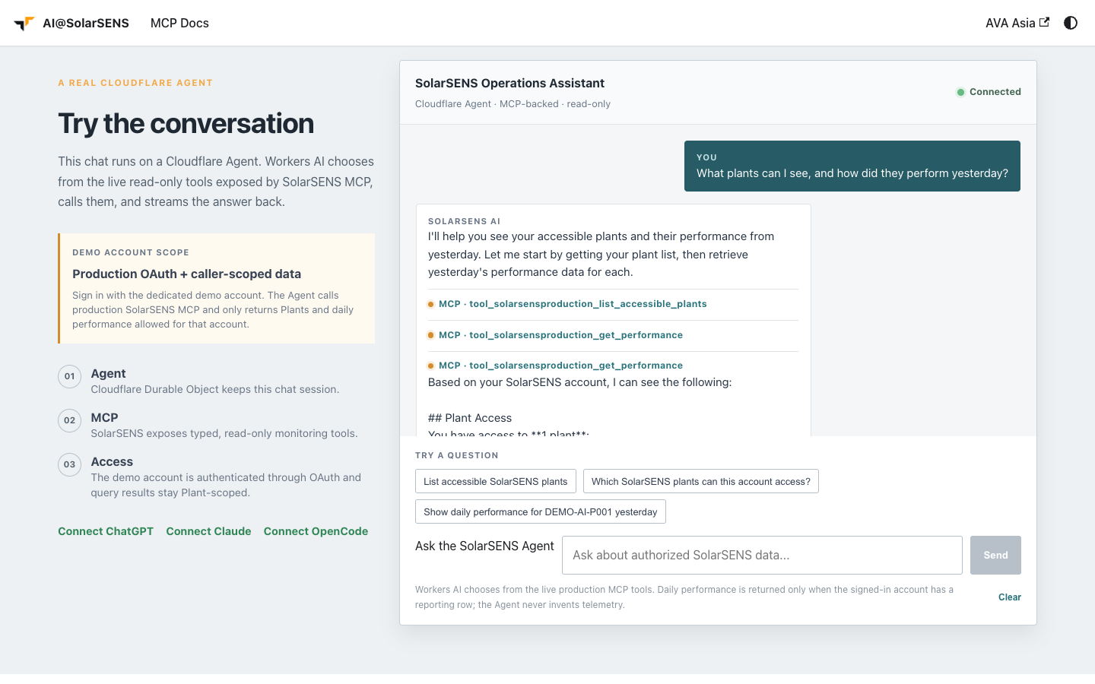Click the green Connected status indicator
Image resolution: width=1095 pixels, height=684 pixels.
point(989,92)
